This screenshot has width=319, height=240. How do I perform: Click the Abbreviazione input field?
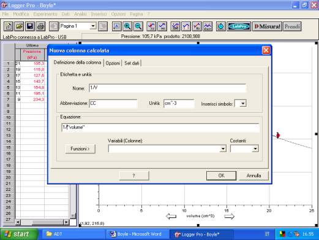113,104
